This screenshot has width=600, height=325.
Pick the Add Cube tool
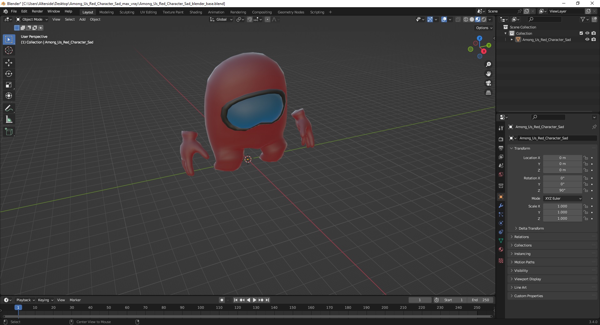(x=9, y=132)
